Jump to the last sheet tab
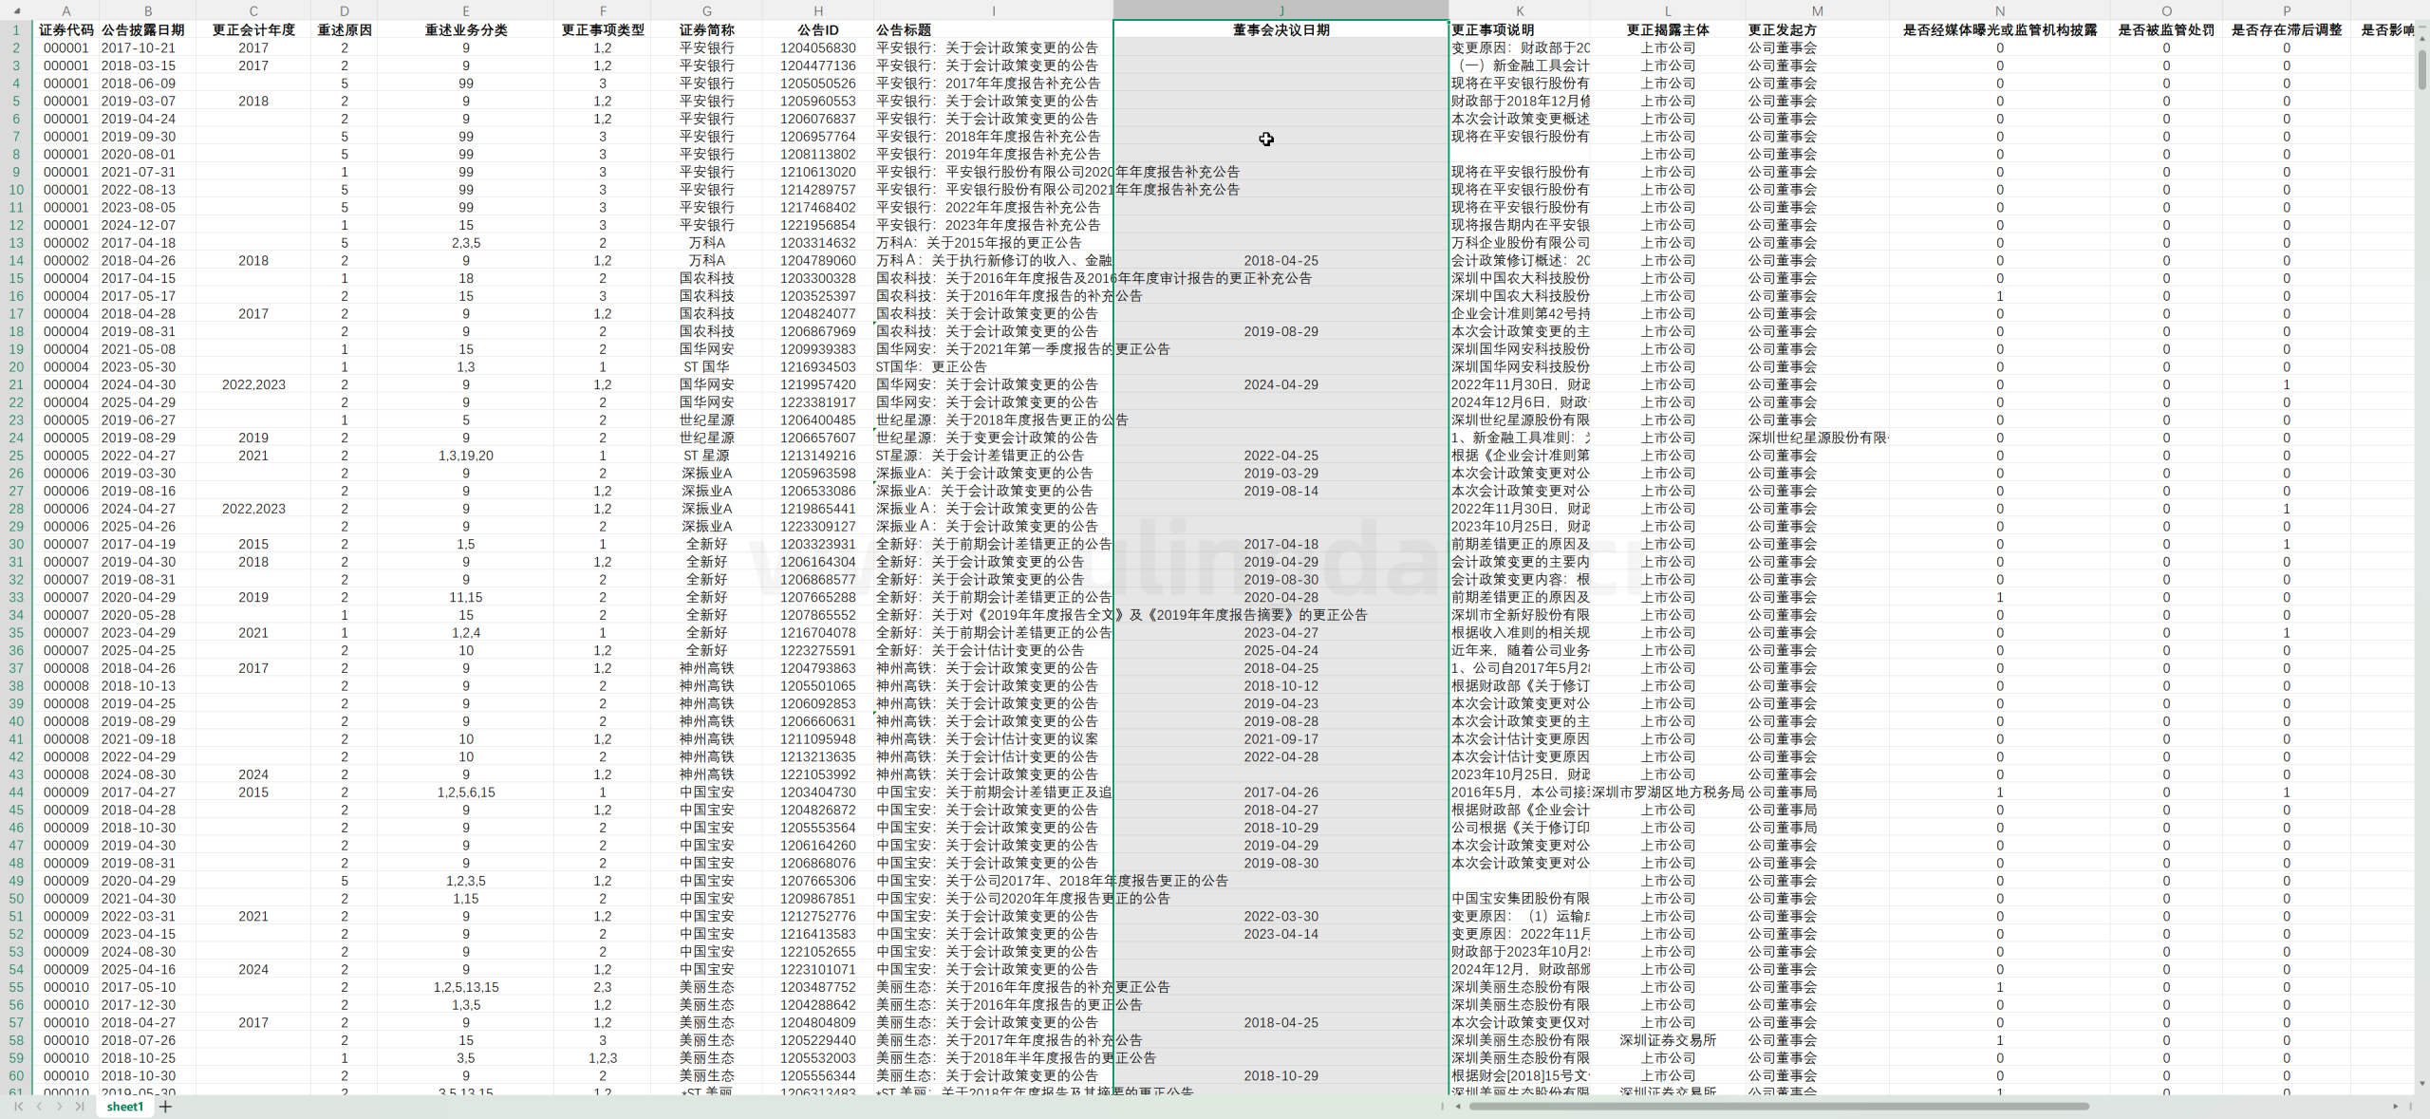This screenshot has height=1119, width=2430. [x=80, y=1107]
